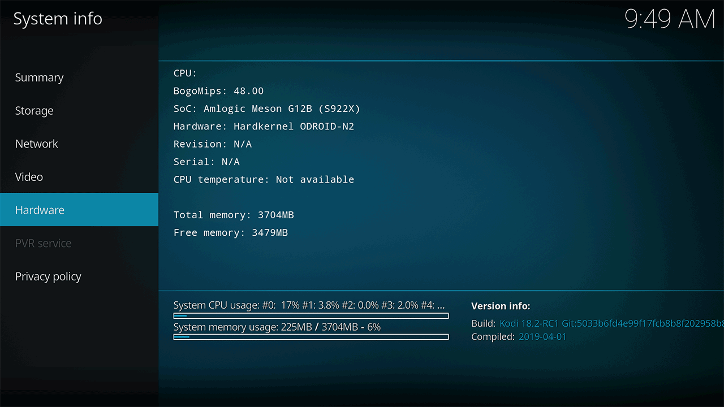724x407 pixels.
Task: Select Storage in the sidebar
Action: (35, 111)
